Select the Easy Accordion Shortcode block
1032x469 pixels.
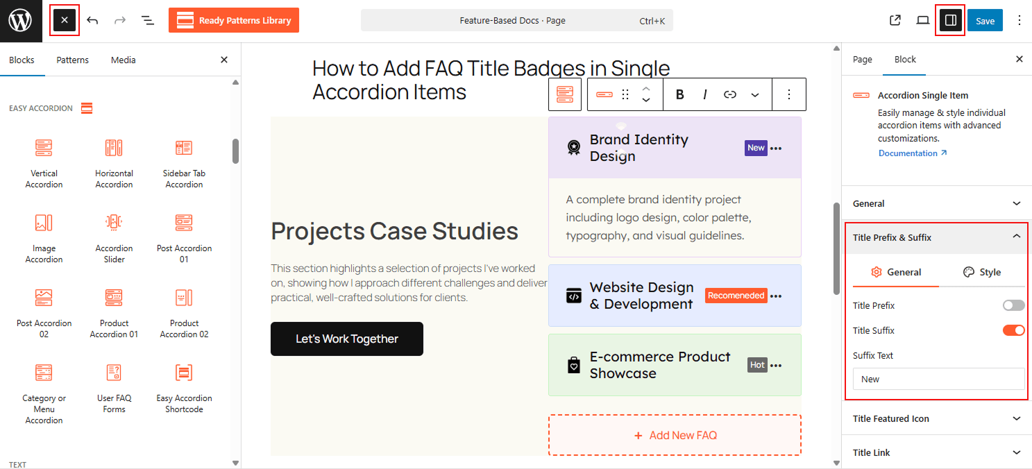(183, 386)
